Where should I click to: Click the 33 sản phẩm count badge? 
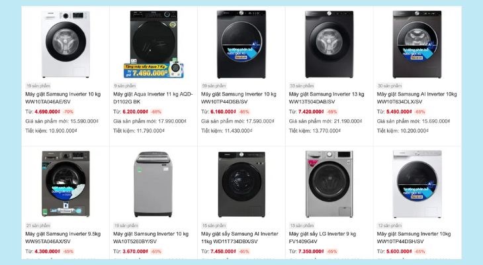click(302, 85)
